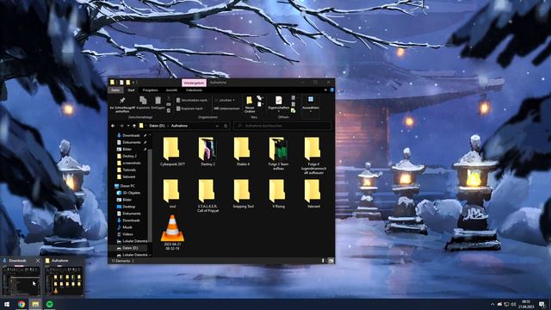Screen dimensions: 551x310
Task: Click the Neuer Ordner button
Action: click(250, 104)
